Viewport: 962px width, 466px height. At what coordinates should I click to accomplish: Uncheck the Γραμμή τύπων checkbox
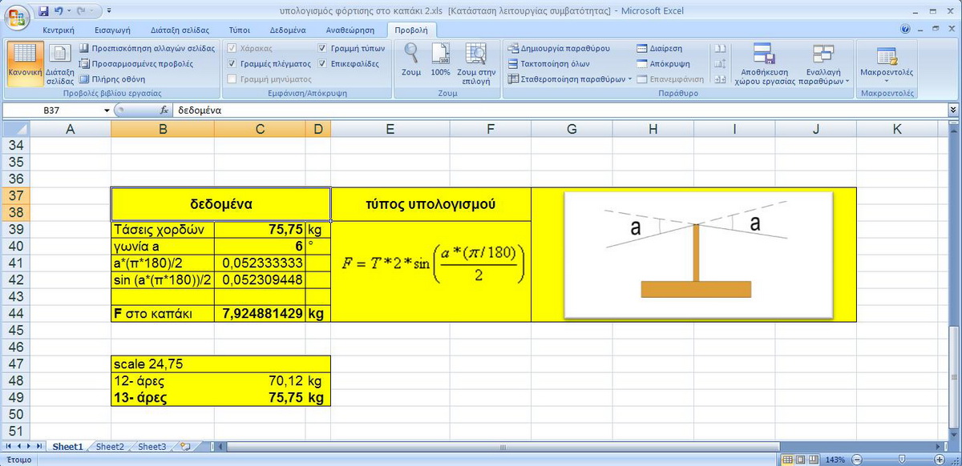click(x=322, y=49)
